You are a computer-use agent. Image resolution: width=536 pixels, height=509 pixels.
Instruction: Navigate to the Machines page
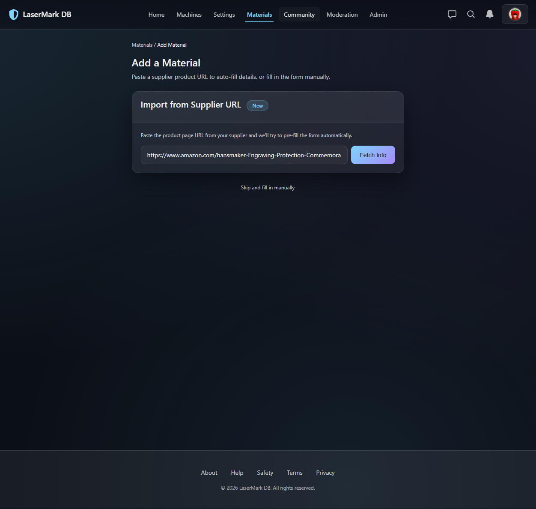(x=189, y=14)
